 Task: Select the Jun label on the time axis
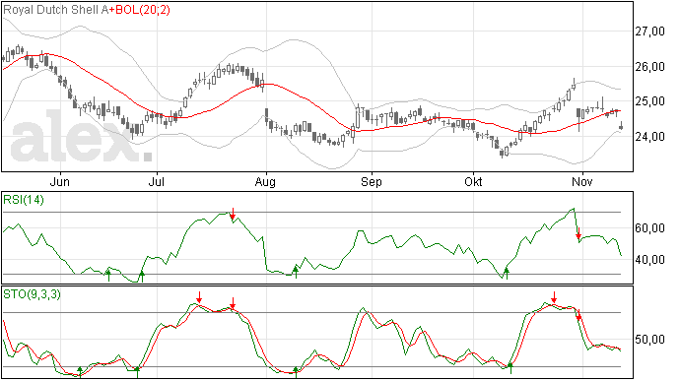[x=60, y=181]
